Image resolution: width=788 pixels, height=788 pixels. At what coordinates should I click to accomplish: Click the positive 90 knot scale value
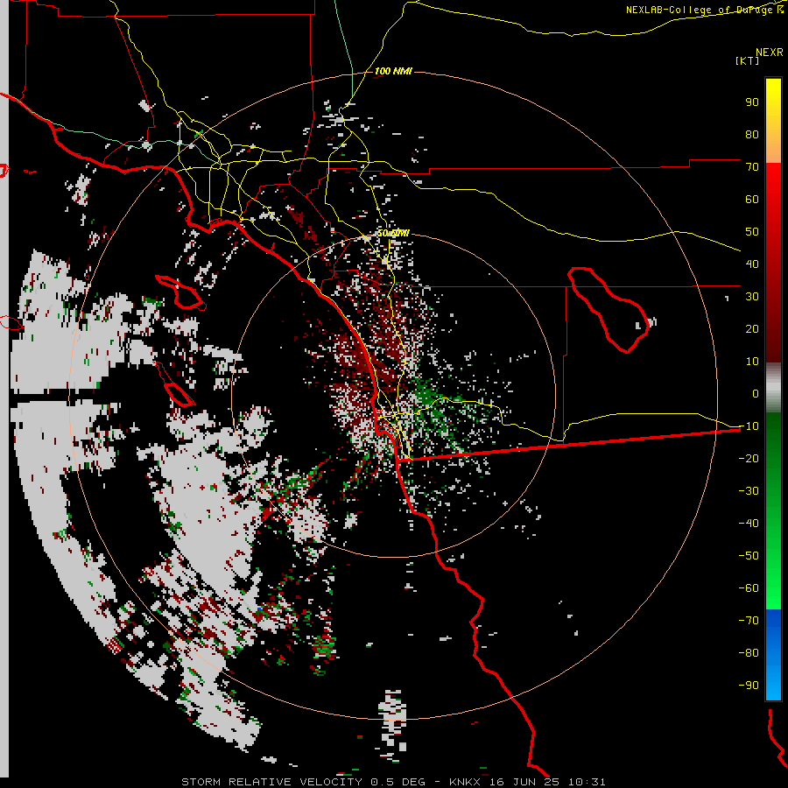(752, 102)
